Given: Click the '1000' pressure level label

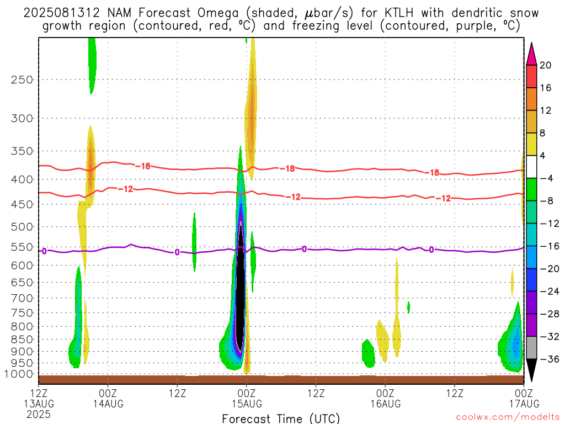Looking at the screenshot, I should click(x=19, y=374).
